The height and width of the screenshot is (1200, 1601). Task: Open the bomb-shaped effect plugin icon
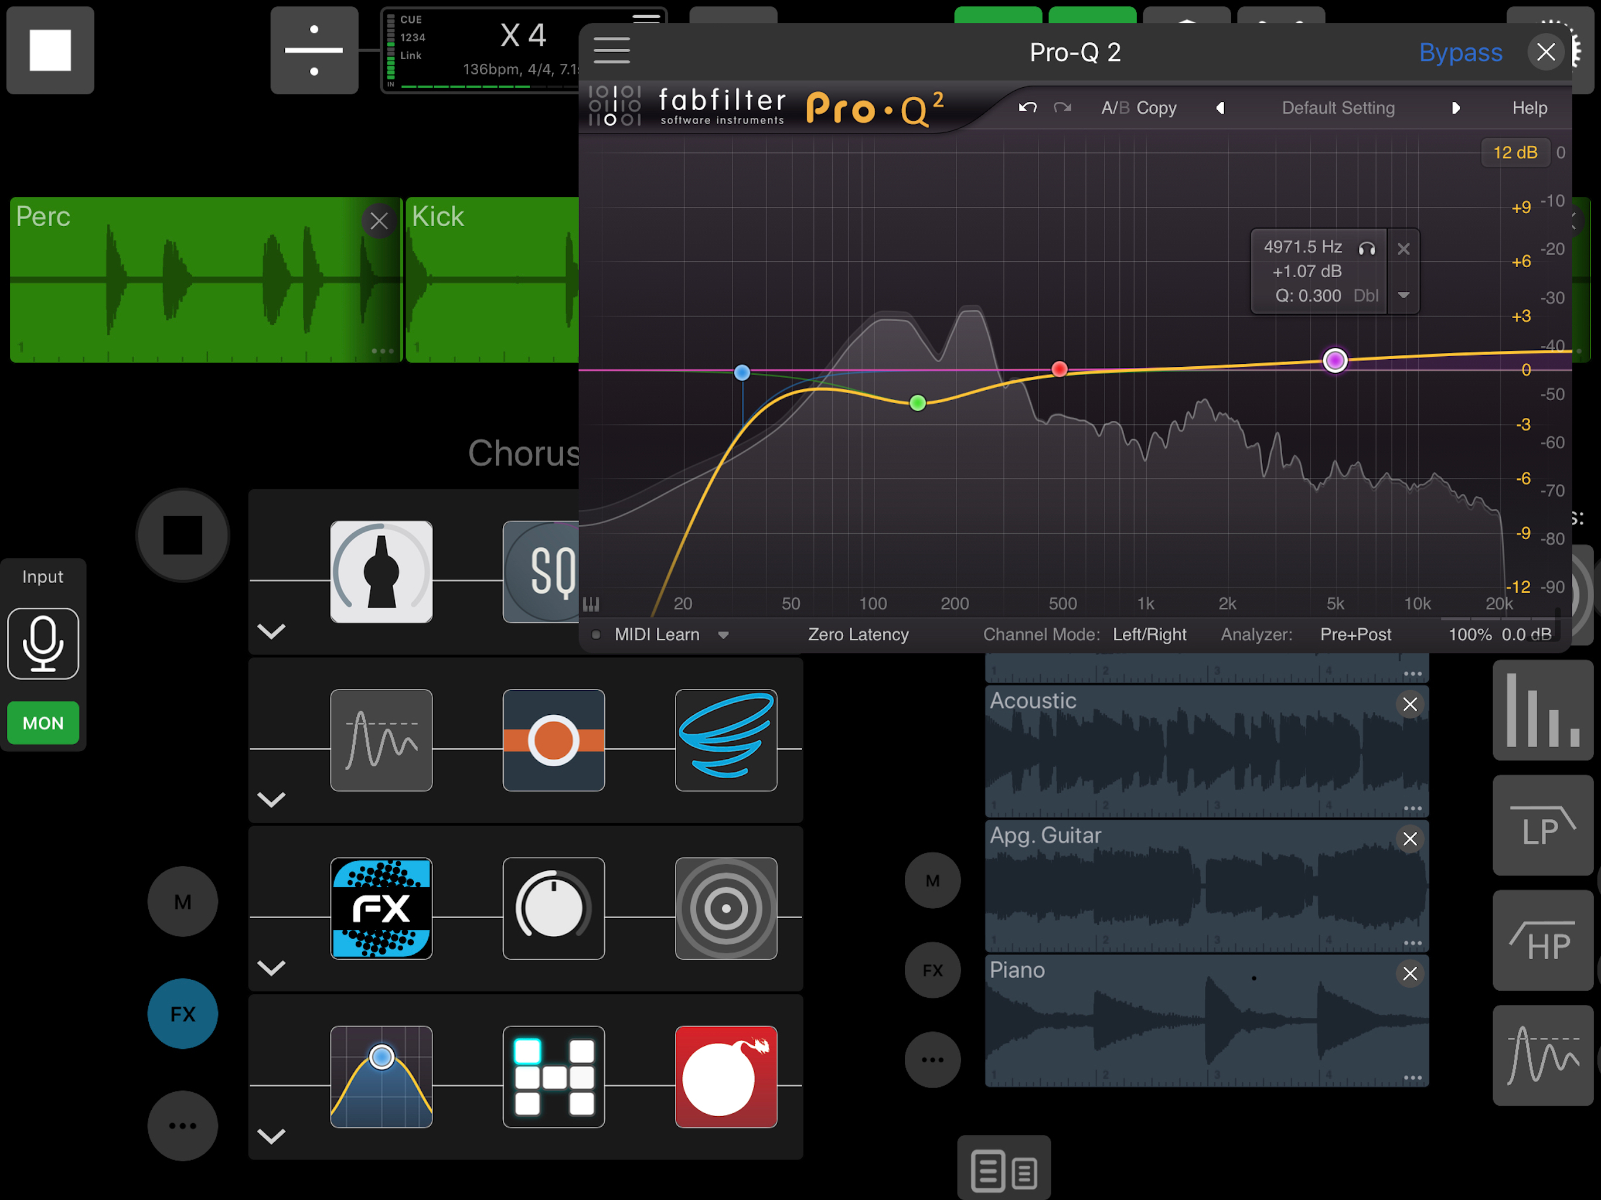point(725,1076)
